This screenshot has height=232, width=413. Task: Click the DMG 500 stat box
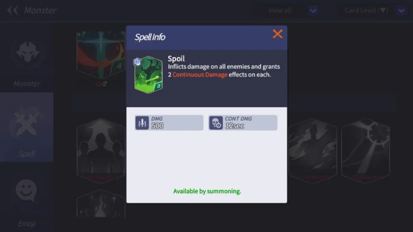coord(169,123)
